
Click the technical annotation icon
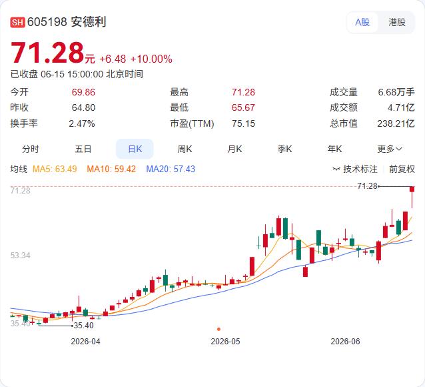(x=336, y=169)
